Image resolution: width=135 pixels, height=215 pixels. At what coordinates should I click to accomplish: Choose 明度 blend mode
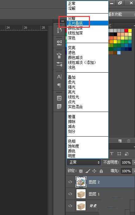(x=87, y=156)
